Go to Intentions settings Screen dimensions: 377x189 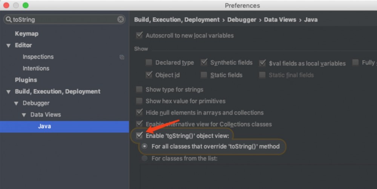(x=36, y=68)
